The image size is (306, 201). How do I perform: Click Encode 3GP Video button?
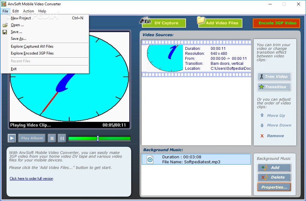(276, 23)
